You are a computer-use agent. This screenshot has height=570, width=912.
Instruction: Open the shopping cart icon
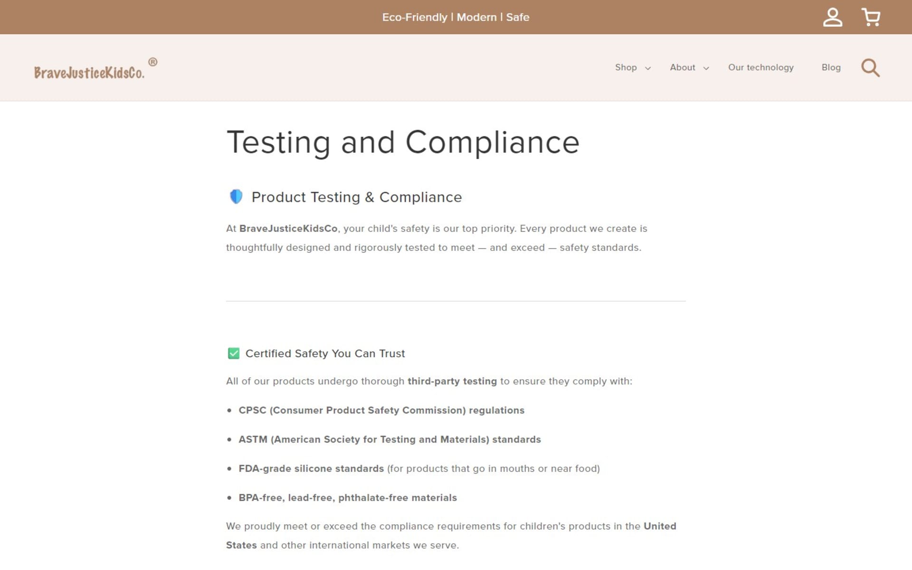(871, 17)
